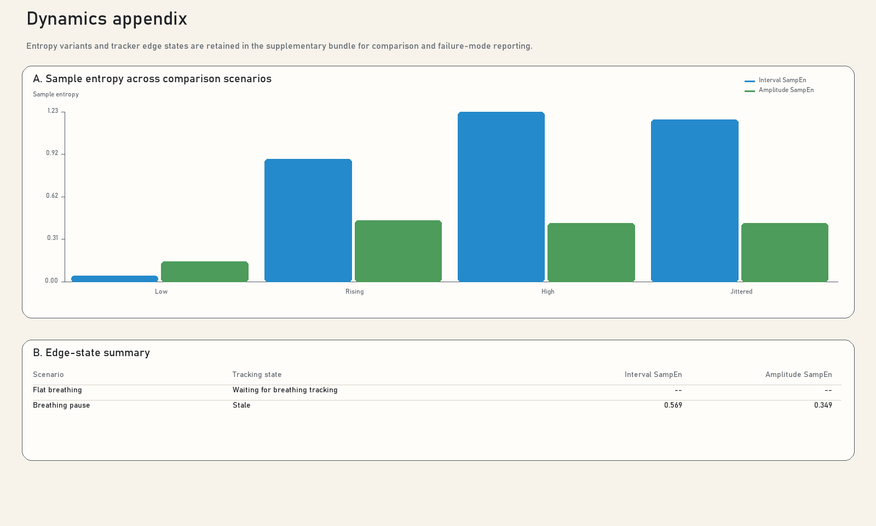The height and width of the screenshot is (526, 876).
Task: Click the Low x-axis label
Action: click(161, 291)
